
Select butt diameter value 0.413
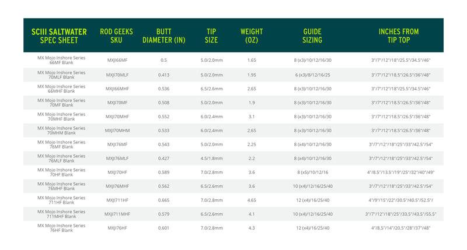pos(163,75)
